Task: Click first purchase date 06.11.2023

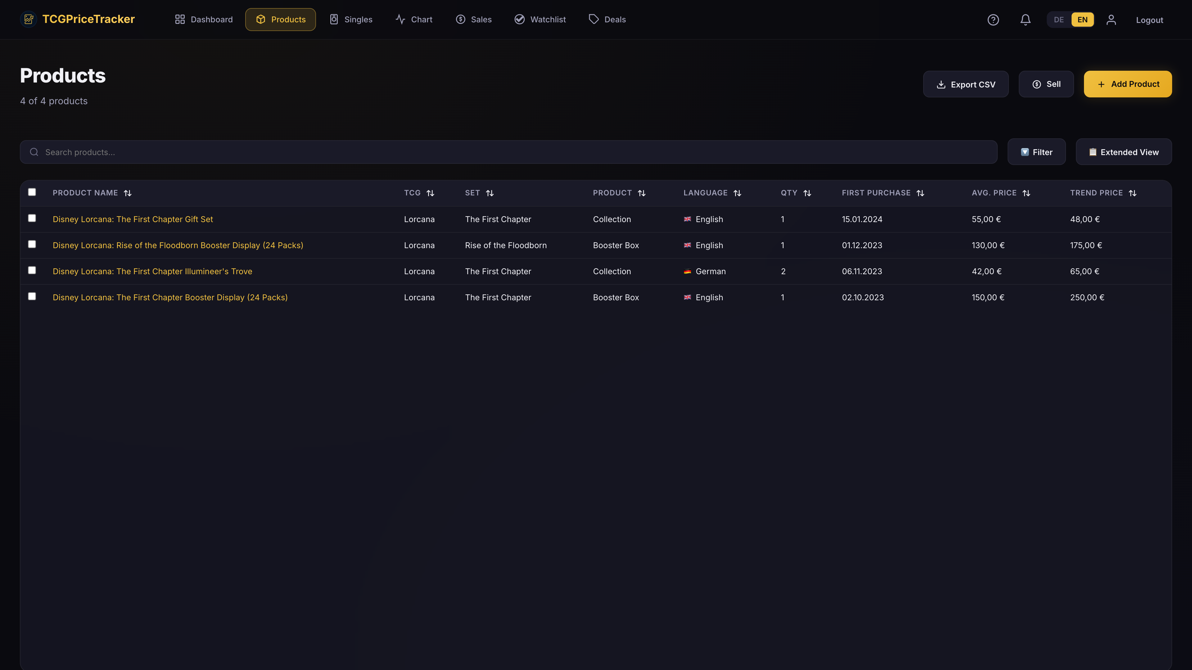Action: pyautogui.click(x=862, y=271)
